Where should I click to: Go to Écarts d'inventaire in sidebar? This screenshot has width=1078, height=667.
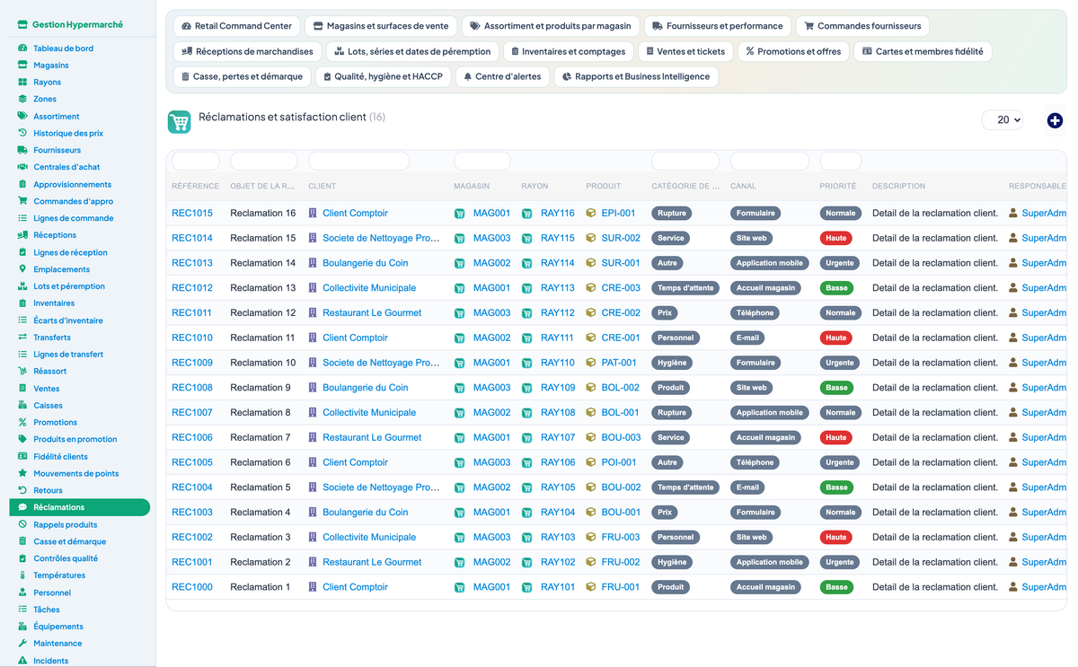point(68,320)
